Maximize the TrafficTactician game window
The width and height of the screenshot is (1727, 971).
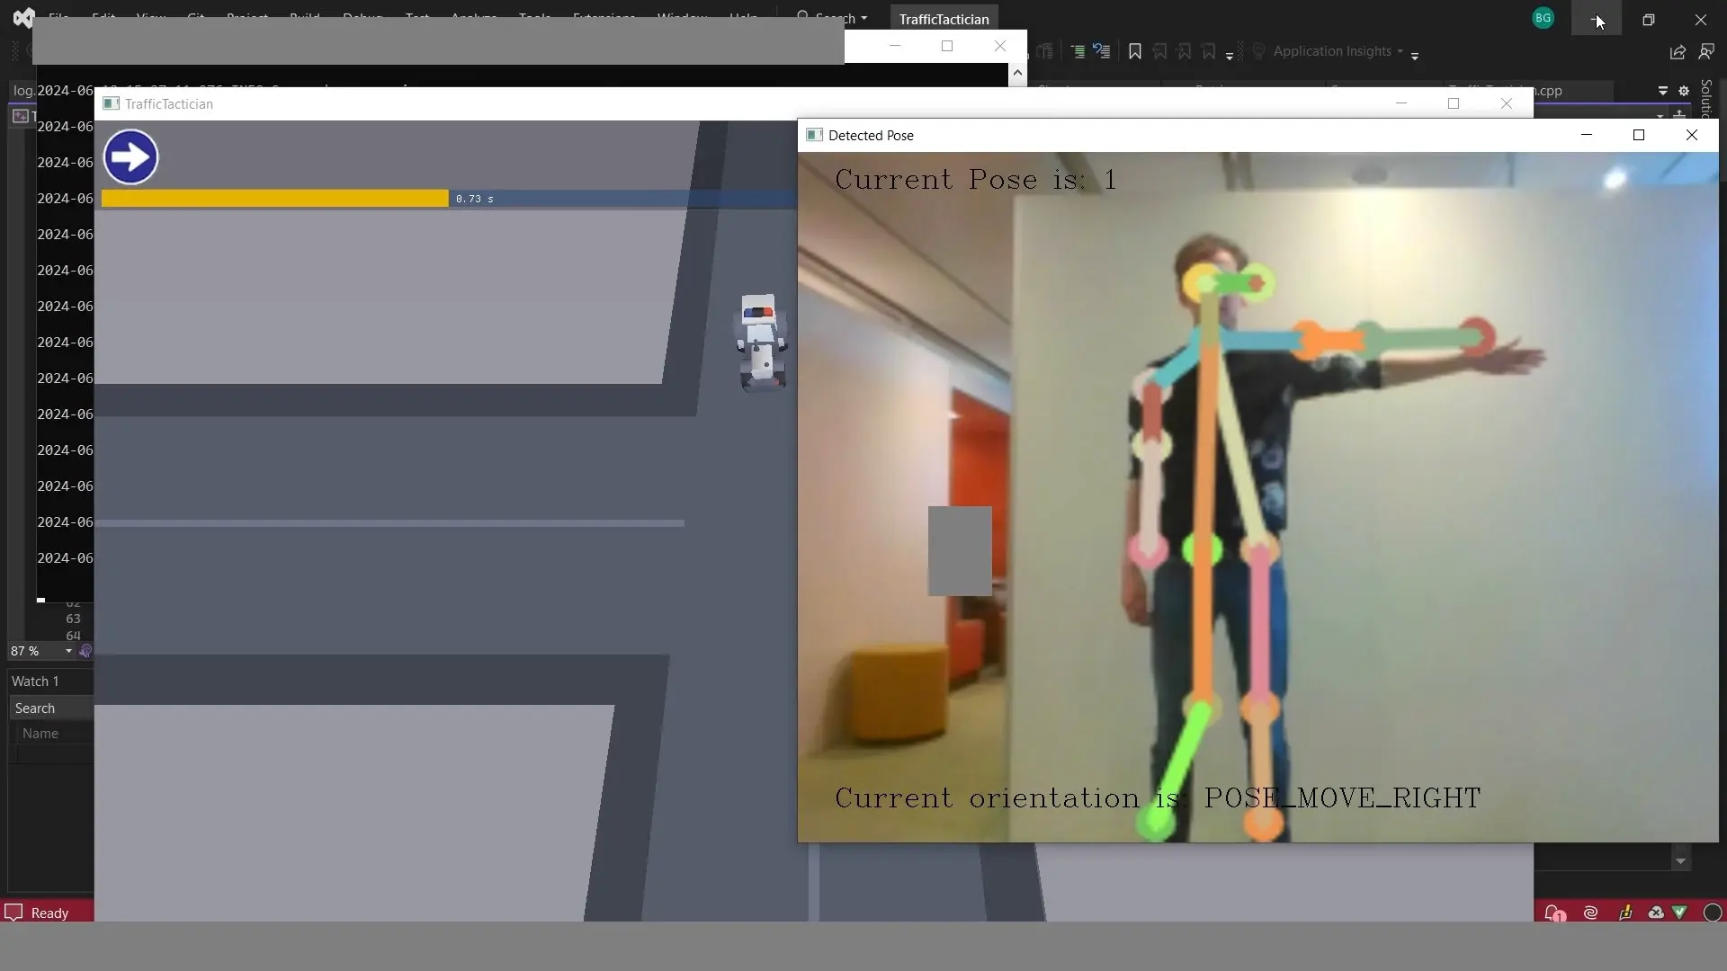[x=1454, y=103]
